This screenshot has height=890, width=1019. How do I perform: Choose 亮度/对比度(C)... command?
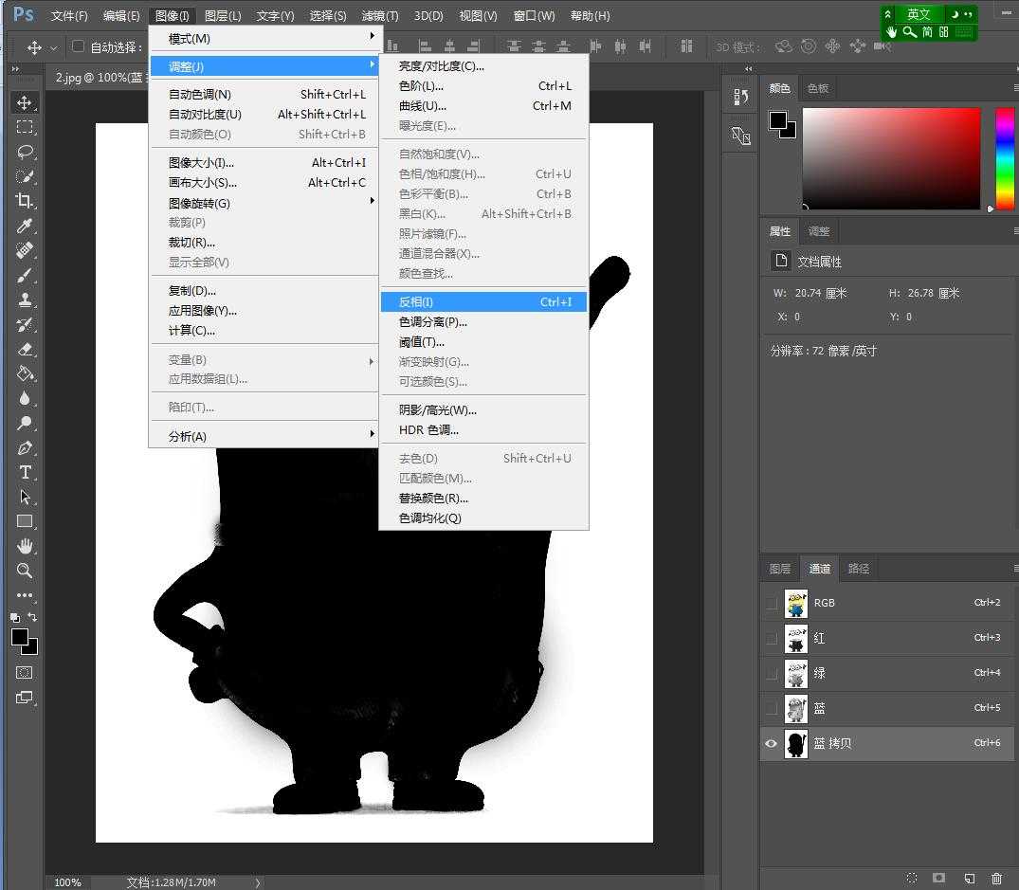click(483, 66)
